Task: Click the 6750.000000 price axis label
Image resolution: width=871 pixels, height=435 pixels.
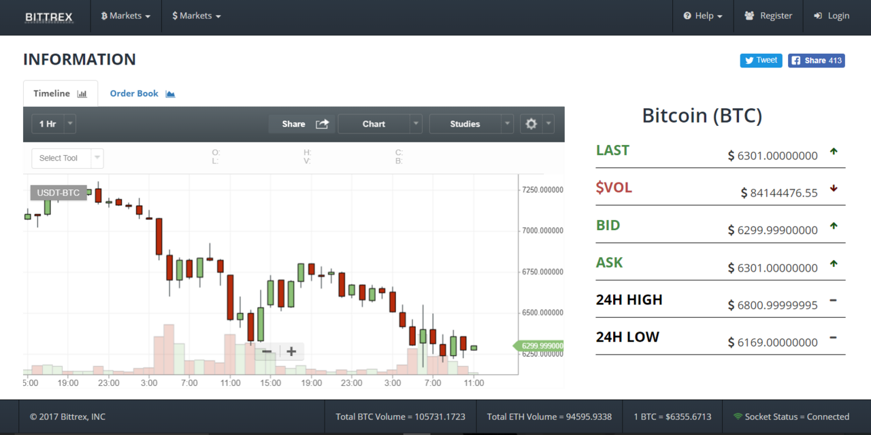Action: click(542, 272)
